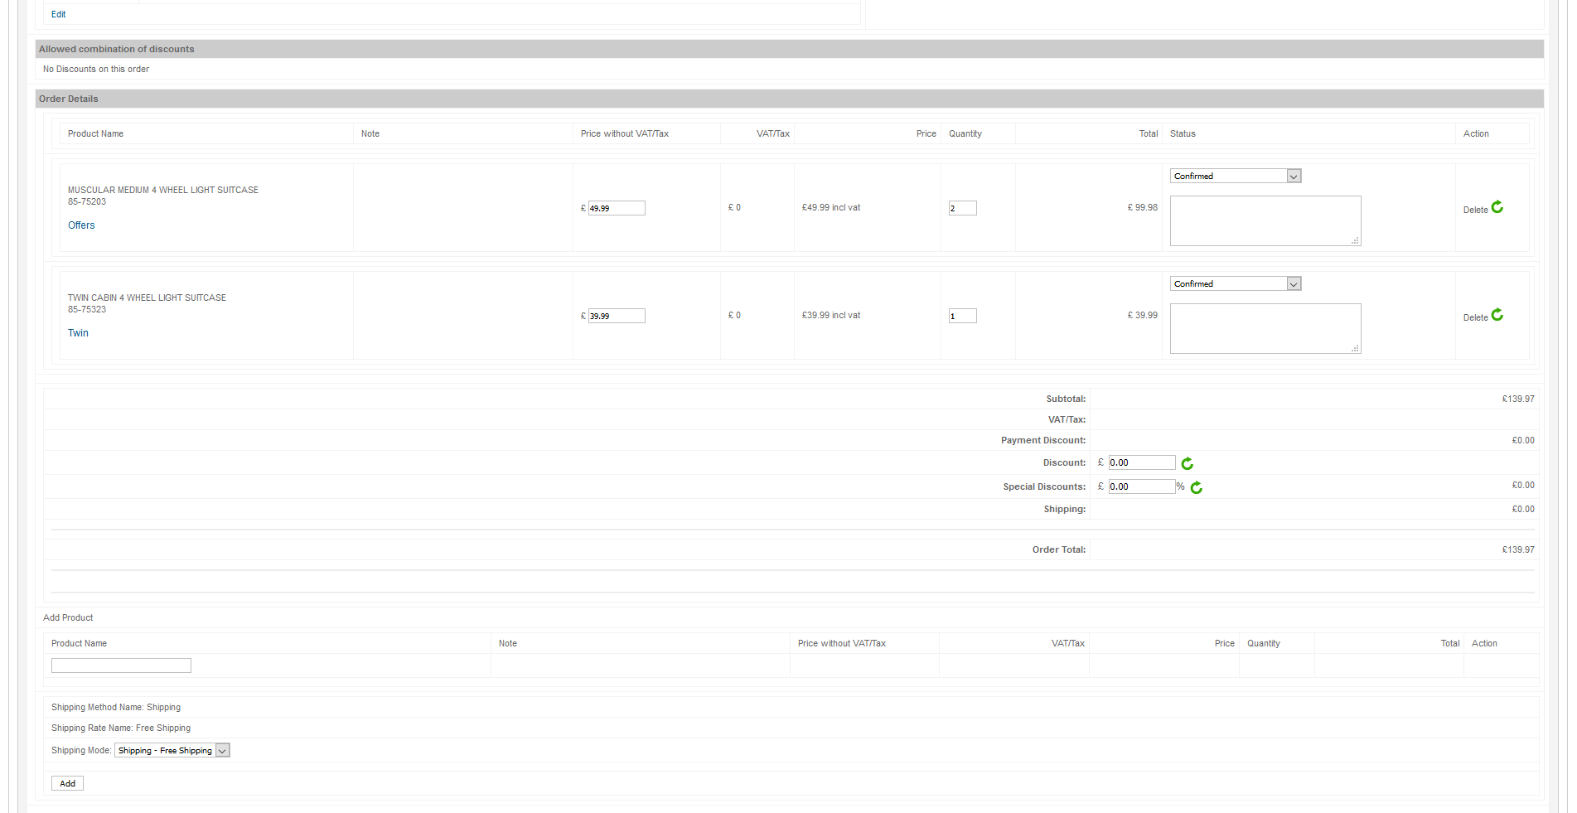Image resolution: width=1577 pixels, height=813 pixels.
Task: Click the Payment Discount £0.00 value
Action: coord(1523,441)
